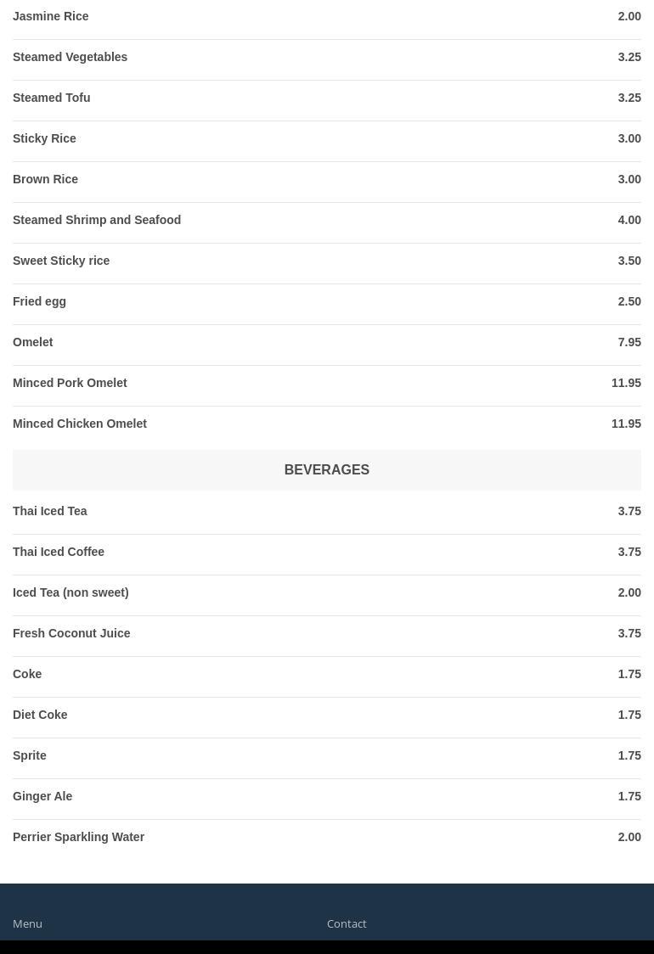The image size is (654, 954).
Task: Click the Ginger Ale beverage row
Action: click(42, 796)
